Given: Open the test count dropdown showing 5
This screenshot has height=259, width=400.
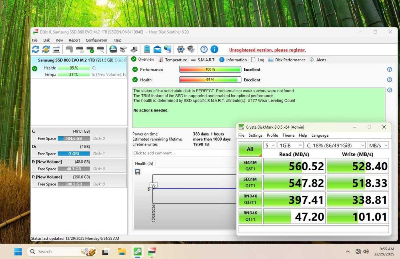Looking at the screenshot, I should (270, 145).
